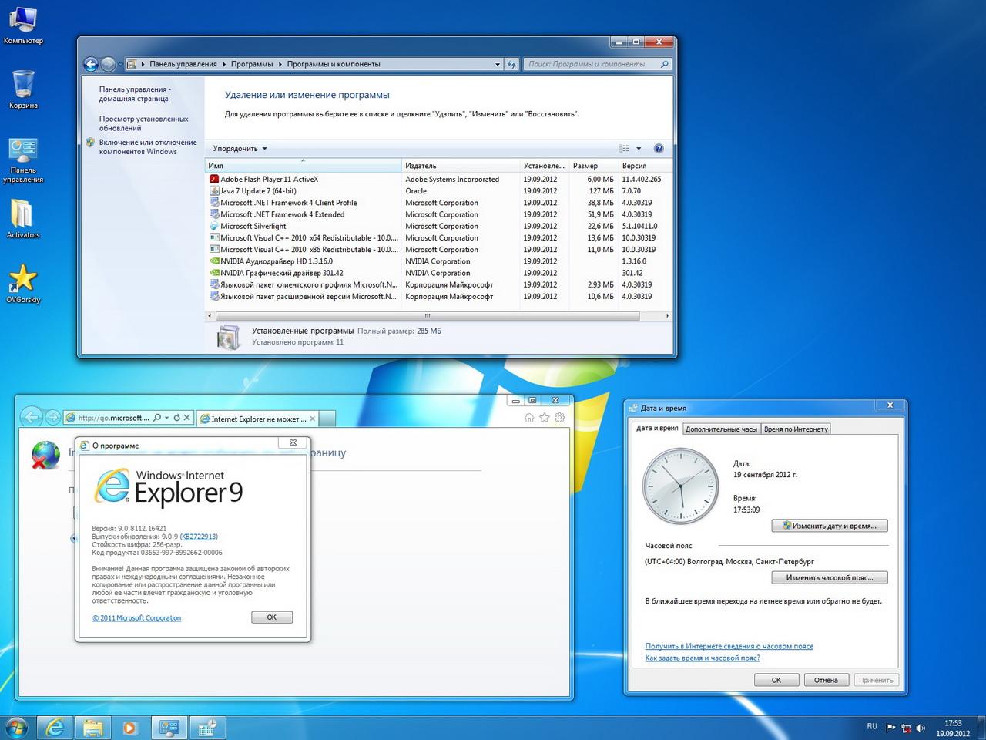Click OK in the About Internet Explorer dialog

272,617
